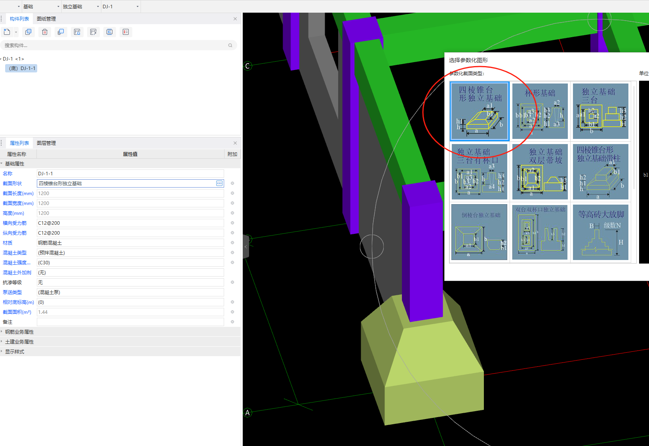Toggle 附加 option for 混凝土类型 row
The width and height of the screenshot is (649, 446).
232,252
